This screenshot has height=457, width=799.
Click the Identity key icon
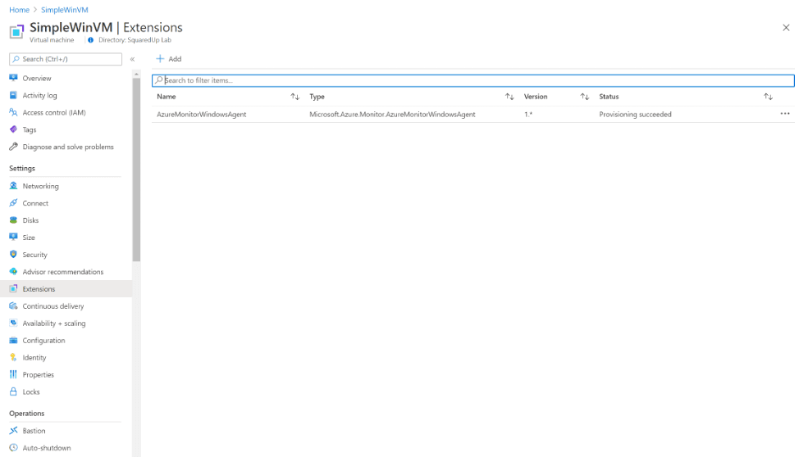13,358
